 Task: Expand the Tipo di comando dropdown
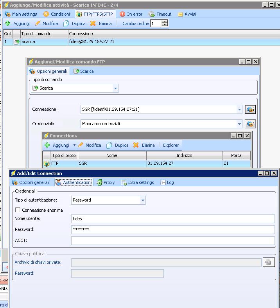(x=115, y=88)
